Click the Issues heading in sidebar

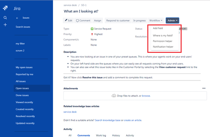pos(26,18)
